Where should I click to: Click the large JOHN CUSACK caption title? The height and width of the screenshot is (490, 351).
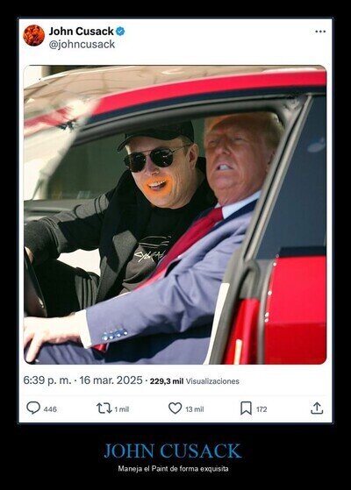(172, 451)
